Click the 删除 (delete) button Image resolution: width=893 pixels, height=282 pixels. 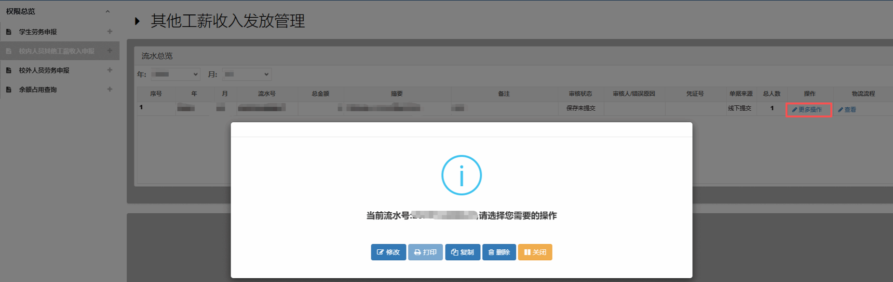[499, 252]
